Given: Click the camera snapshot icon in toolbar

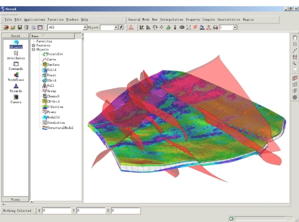Looking at the screenshot, I should tap(181, 27).
